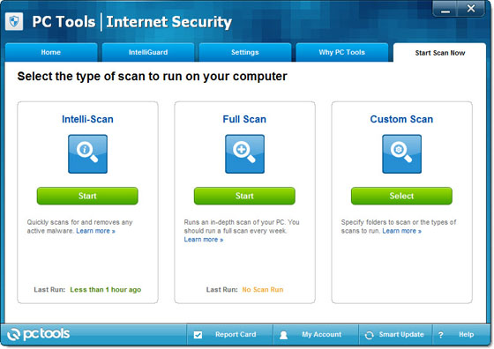Screen dimensions: 494x349
Task: Open My Account from the footer
Action: (x=316, y=335)
